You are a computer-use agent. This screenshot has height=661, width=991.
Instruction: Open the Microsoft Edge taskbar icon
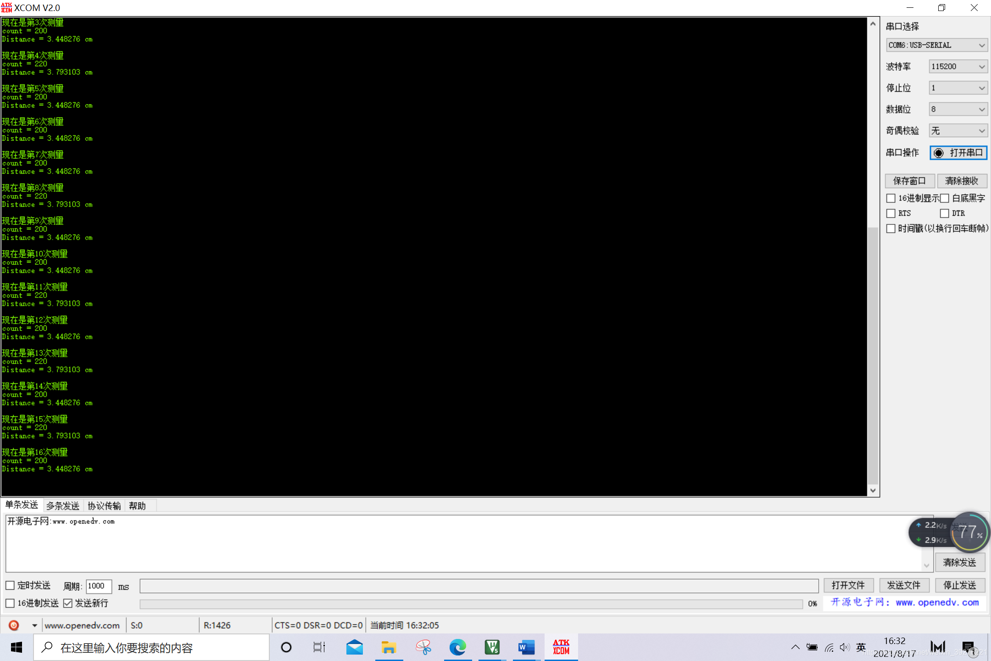coord(457,648)
